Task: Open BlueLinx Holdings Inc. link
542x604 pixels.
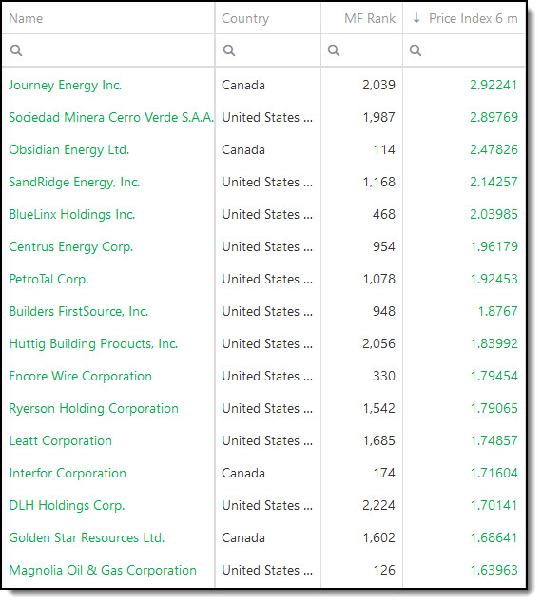Action: 72,215
